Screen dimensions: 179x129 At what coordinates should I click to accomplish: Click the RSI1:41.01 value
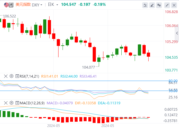tap(50, 76)
